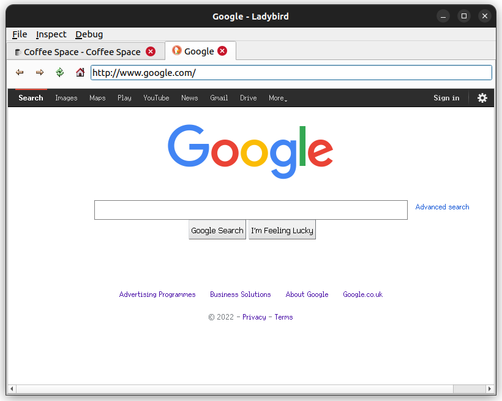Close the Google tab
This screenshot has height=401, width=502.
point(222,51)
